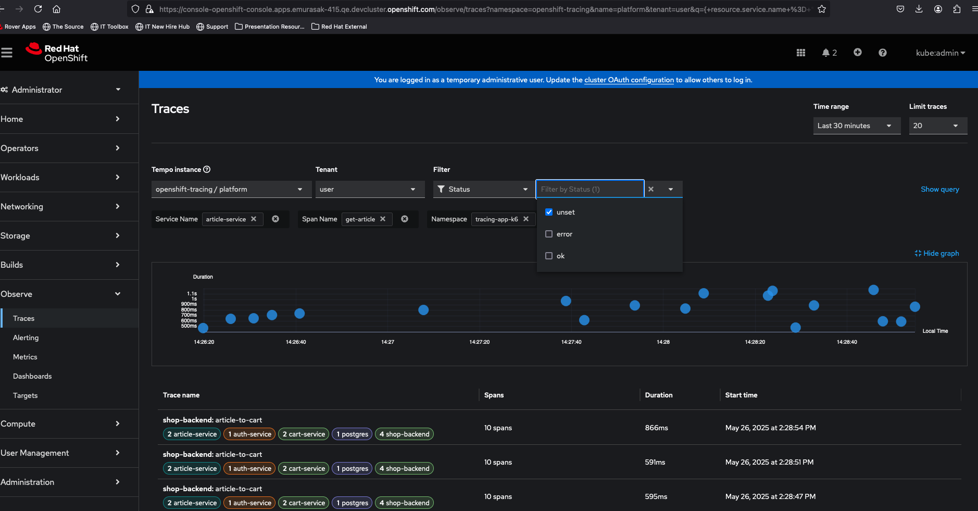This screenshot has width=978, height=511.
Task: Open the application launcher grid icon
Action: [x=801, y=53]
